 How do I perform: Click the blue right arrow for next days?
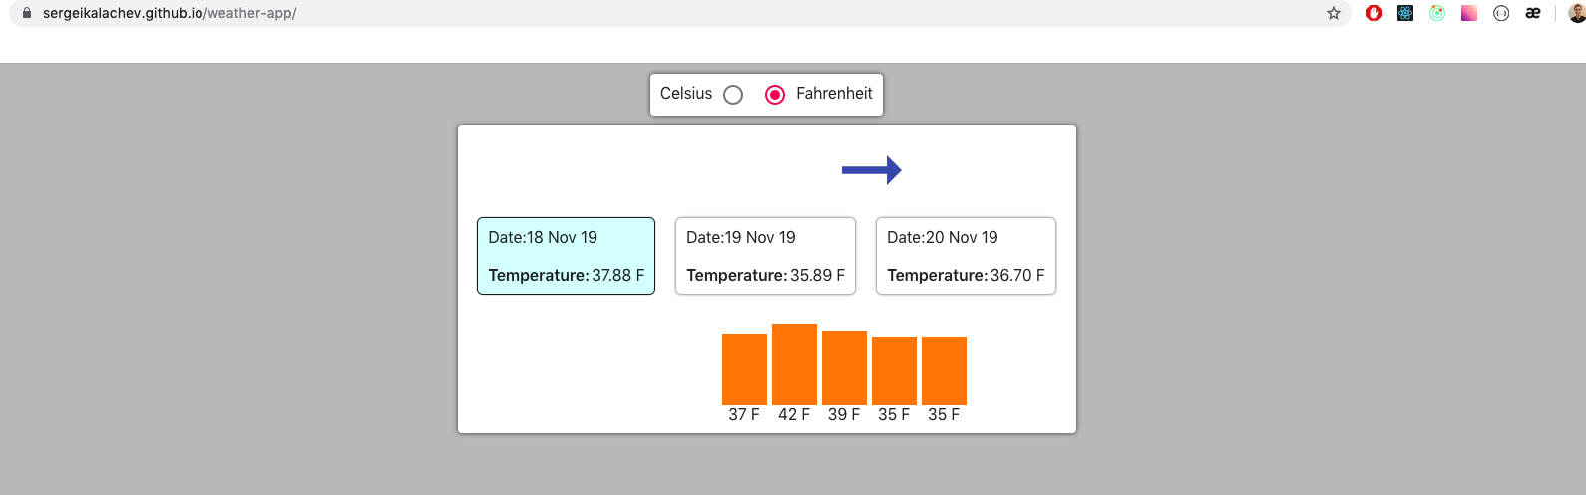871,170
